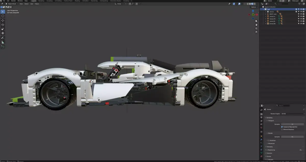Open the Physics properties tab
This screenshot has height=162, width=306.
click(x=261, y=146)
